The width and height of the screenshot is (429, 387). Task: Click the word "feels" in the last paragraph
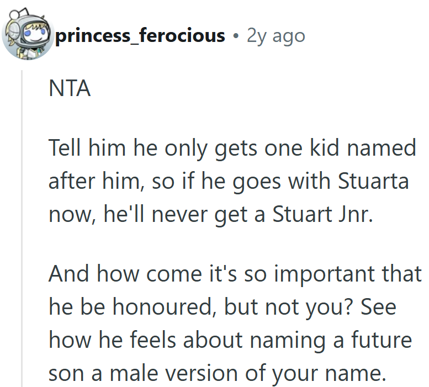(160, 340)
